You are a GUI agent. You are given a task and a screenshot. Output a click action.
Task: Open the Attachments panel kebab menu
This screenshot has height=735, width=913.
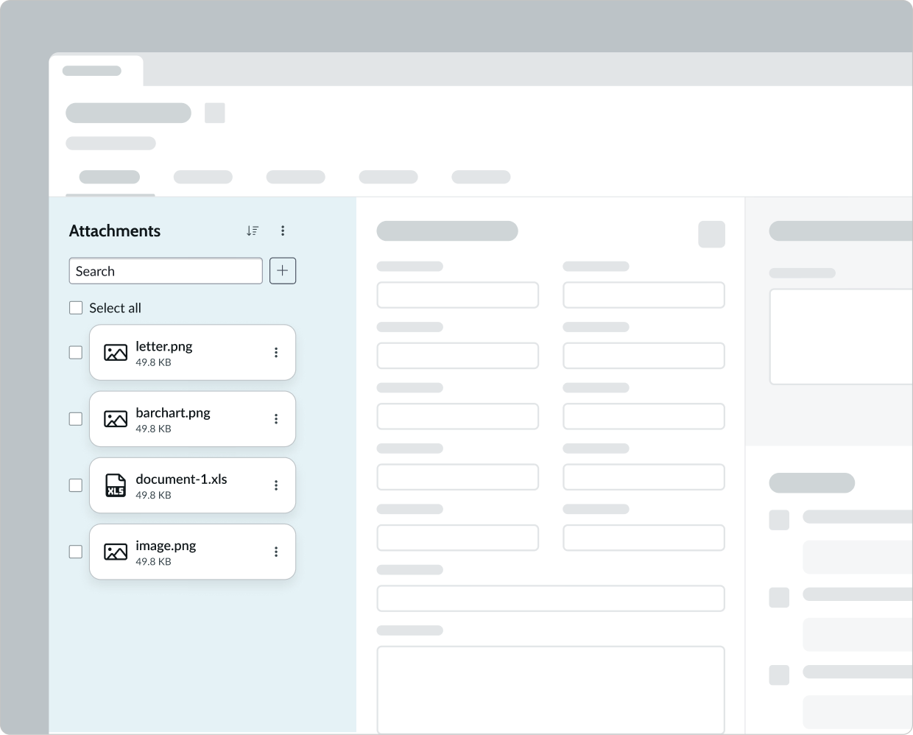[x=283, y=231]
